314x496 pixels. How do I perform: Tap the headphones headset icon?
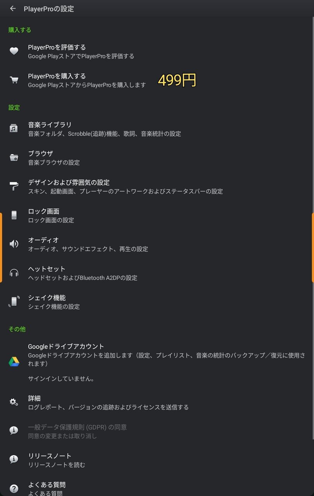pos(14,273)
